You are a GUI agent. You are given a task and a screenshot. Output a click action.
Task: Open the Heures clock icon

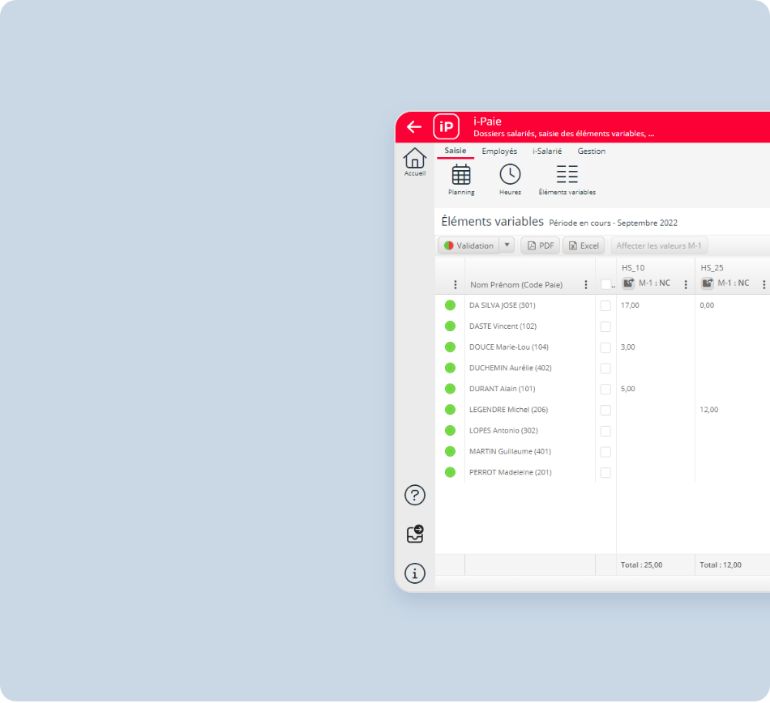point(510,174)
